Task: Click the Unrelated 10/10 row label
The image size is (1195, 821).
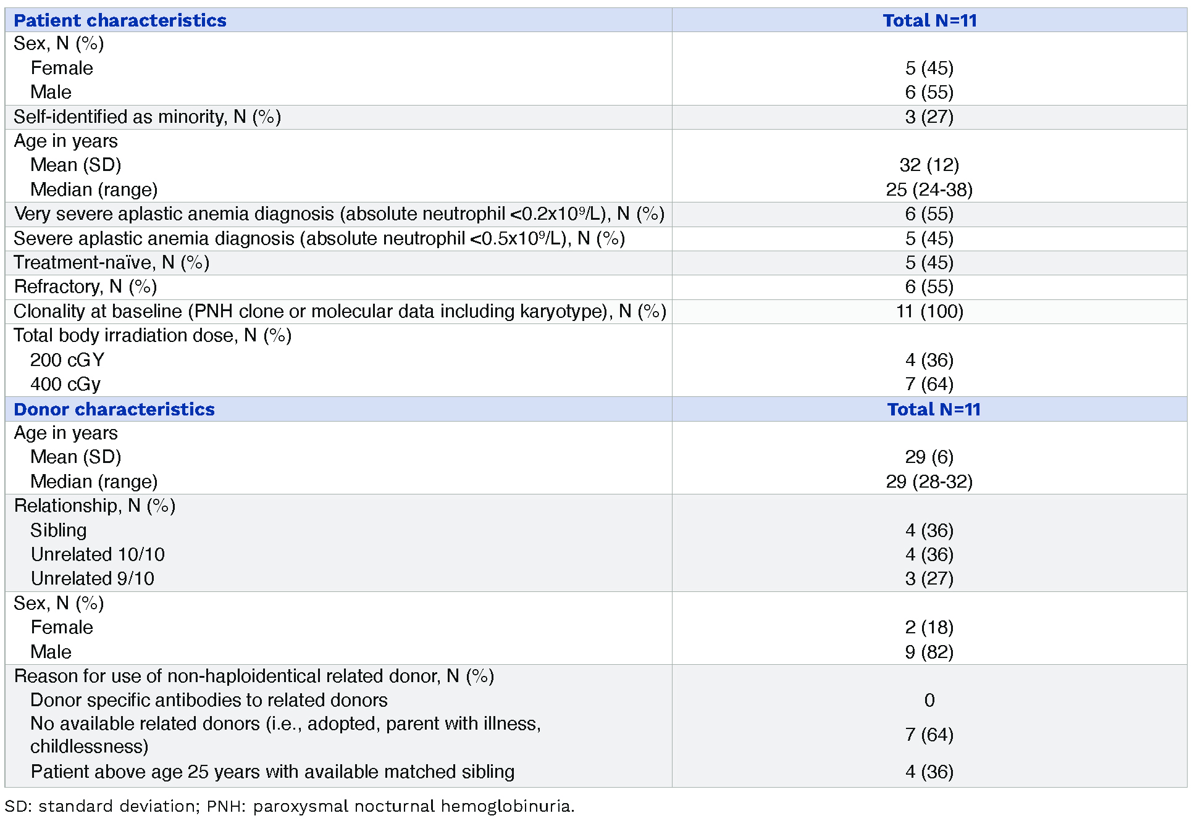Action: point(98,554)
